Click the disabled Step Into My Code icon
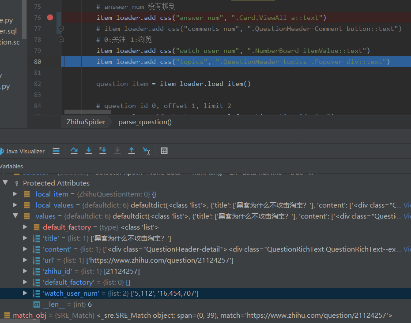This screenshot has height=323, width=411. pyautogui.click(x=117, y=151)
